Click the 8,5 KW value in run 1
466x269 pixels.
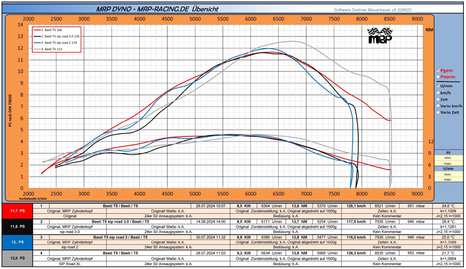pos(243,206)
